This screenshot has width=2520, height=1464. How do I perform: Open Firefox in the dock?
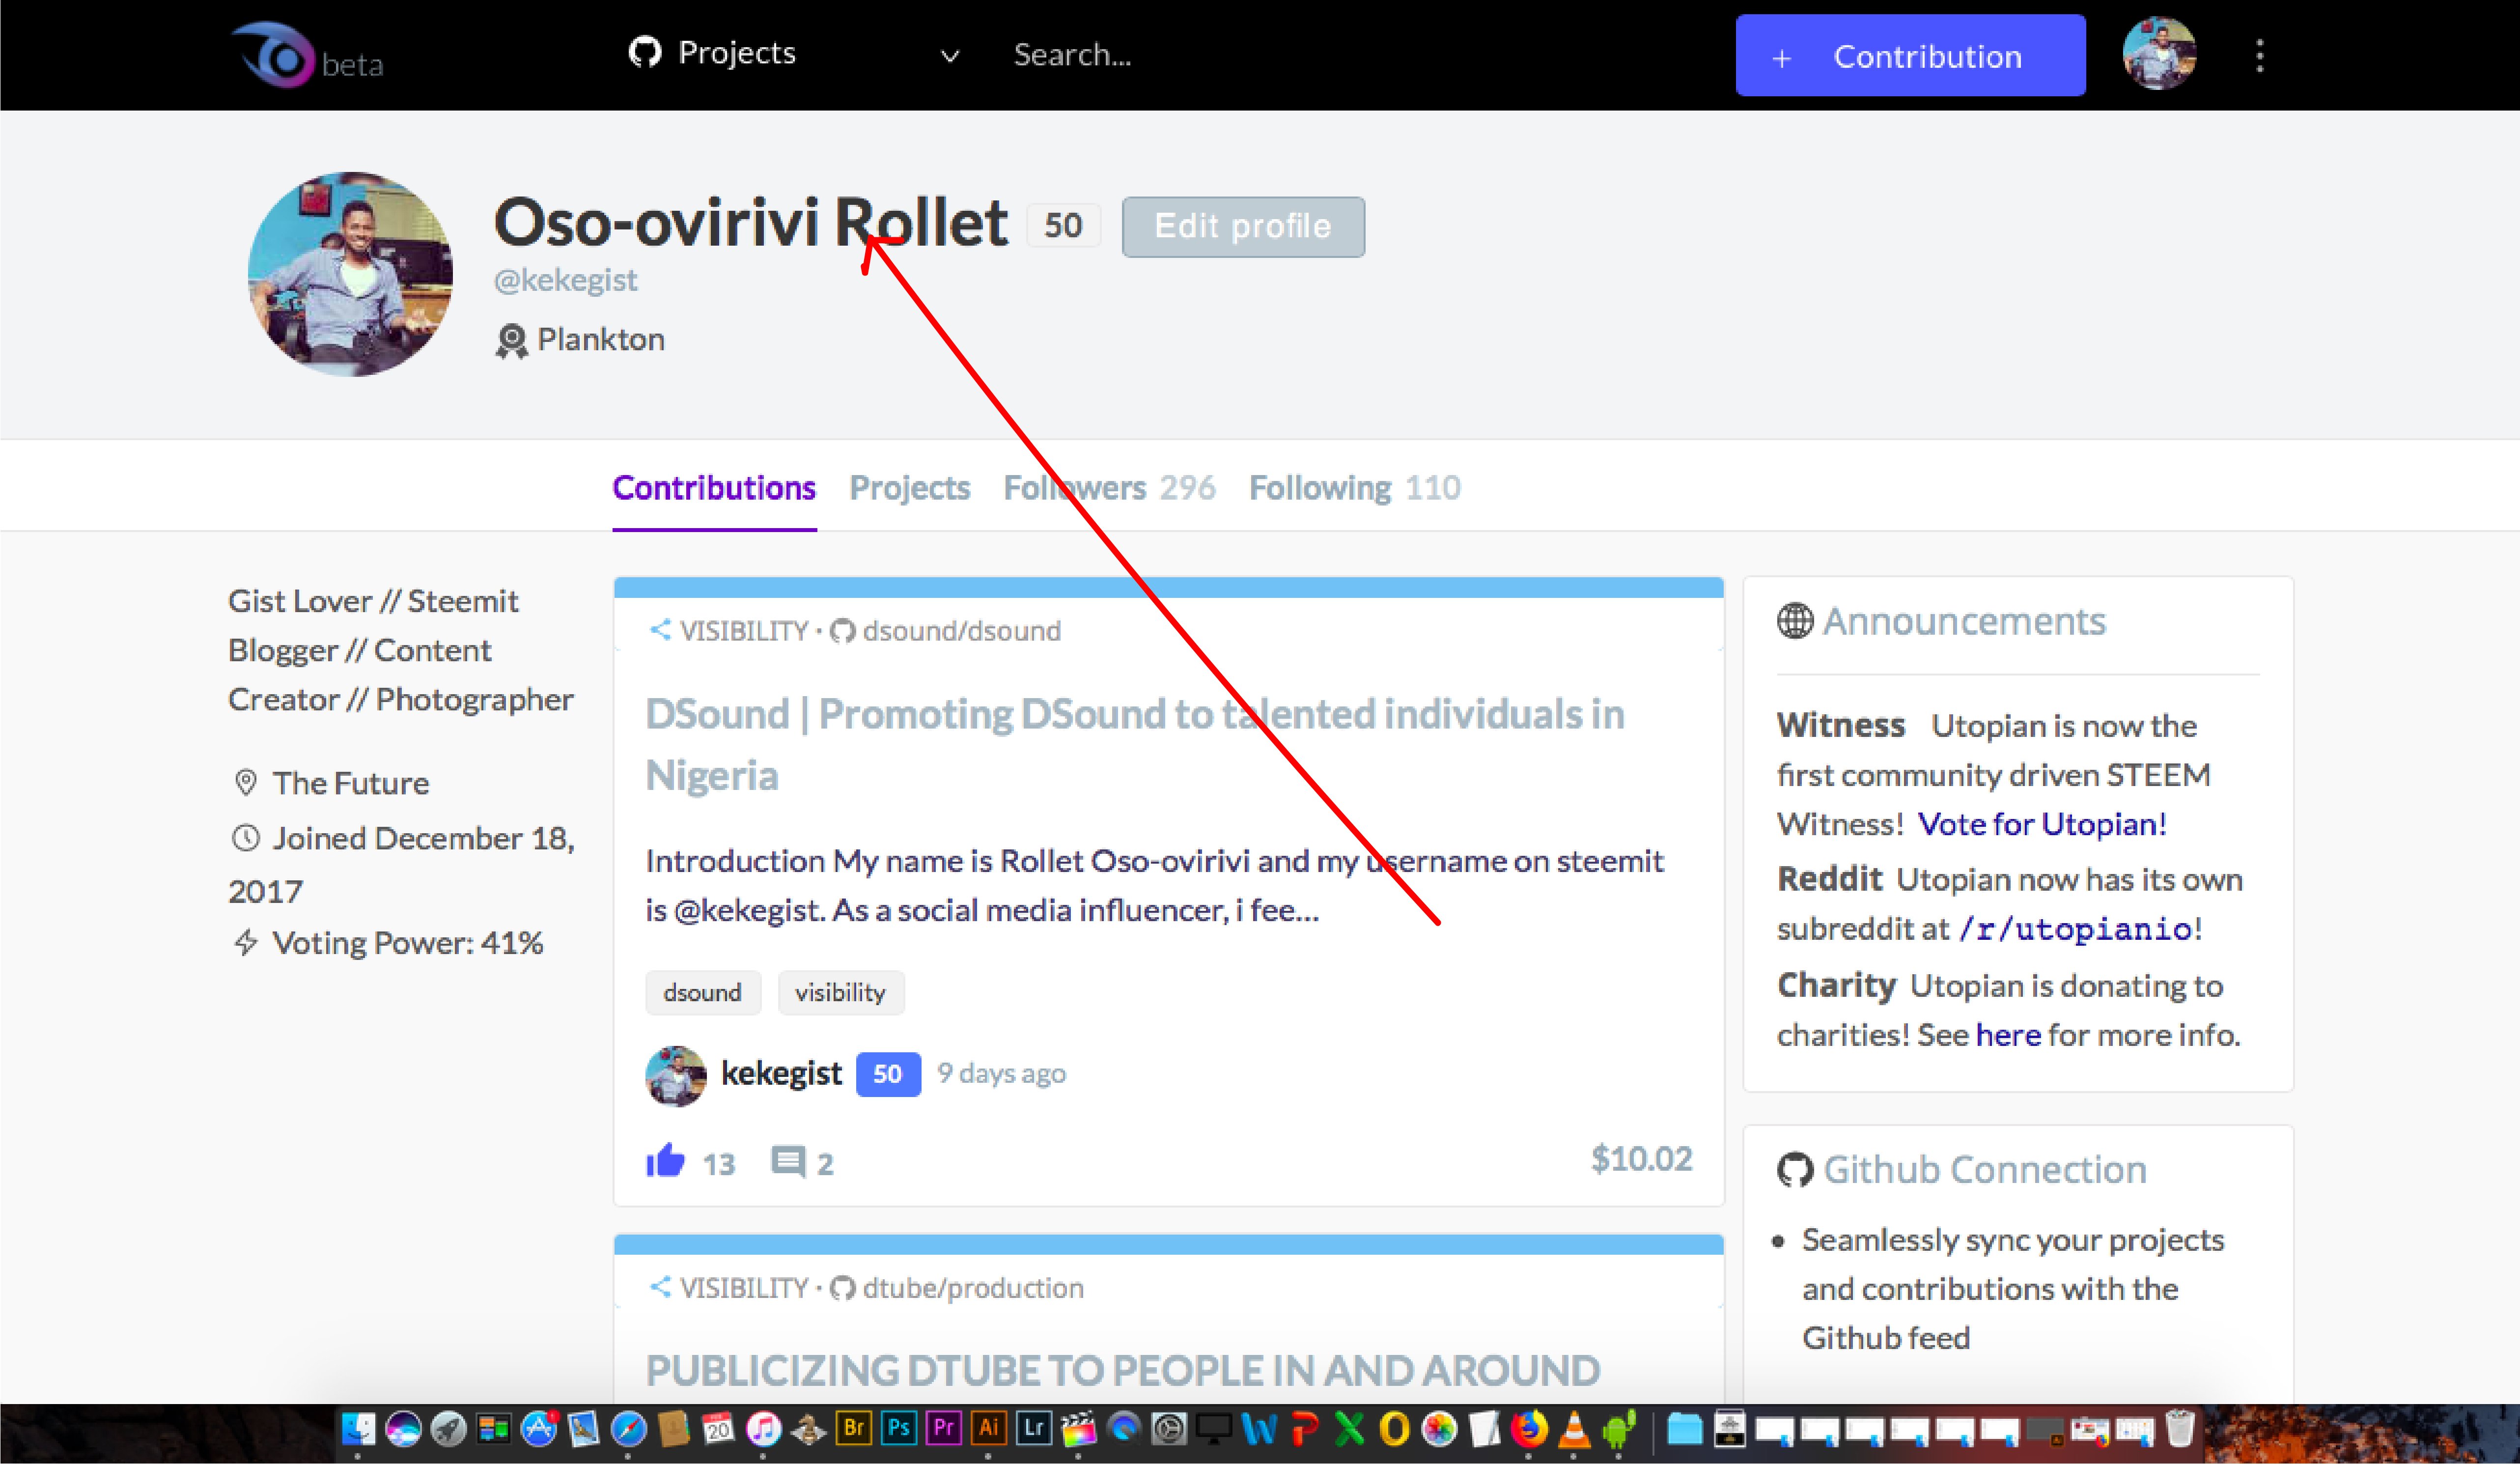tap(1530, 1430)
